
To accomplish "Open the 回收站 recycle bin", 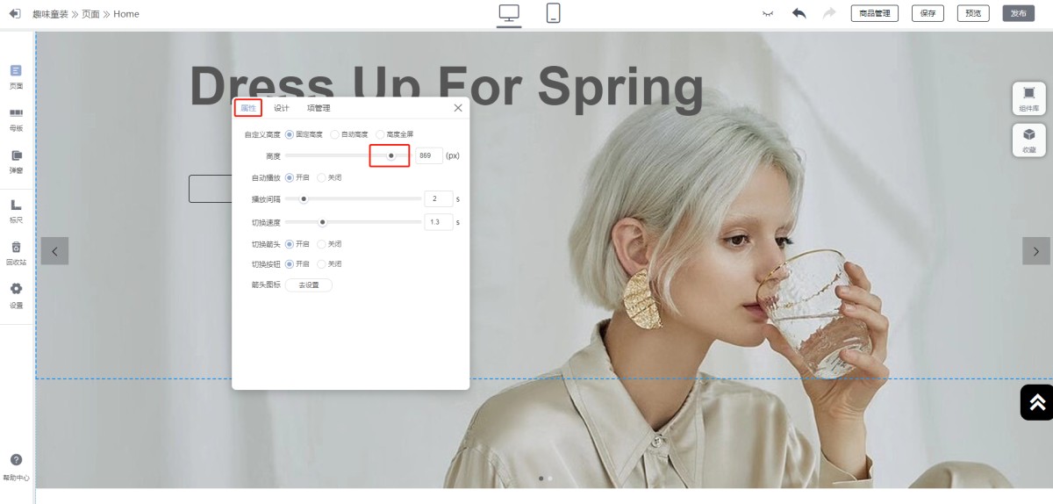I will (x=16, y=253).
